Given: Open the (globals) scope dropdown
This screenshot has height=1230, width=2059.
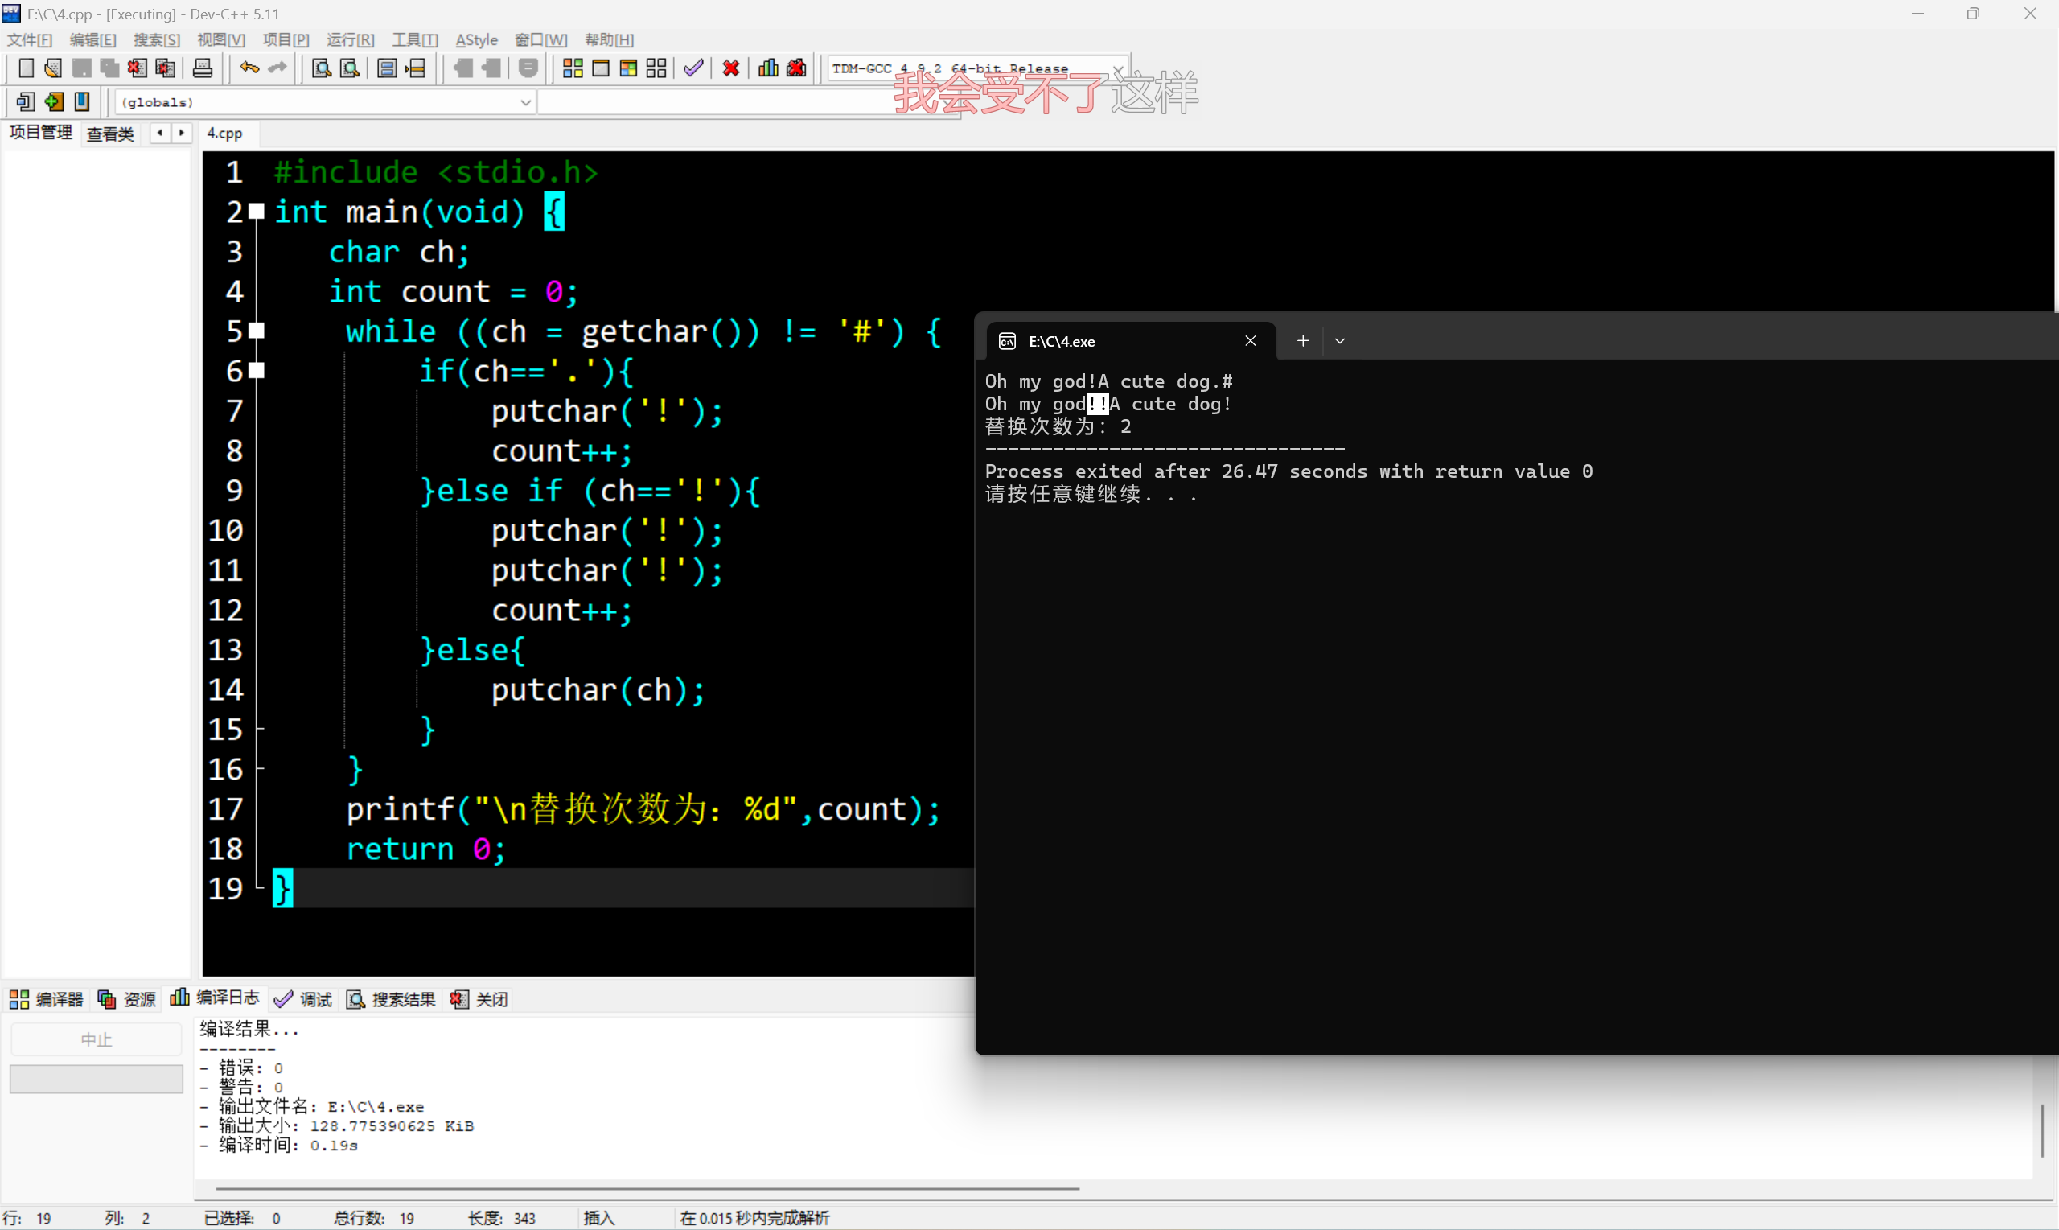Looking at the screenshot, I should pyautogui.click(x=525, y=102).
